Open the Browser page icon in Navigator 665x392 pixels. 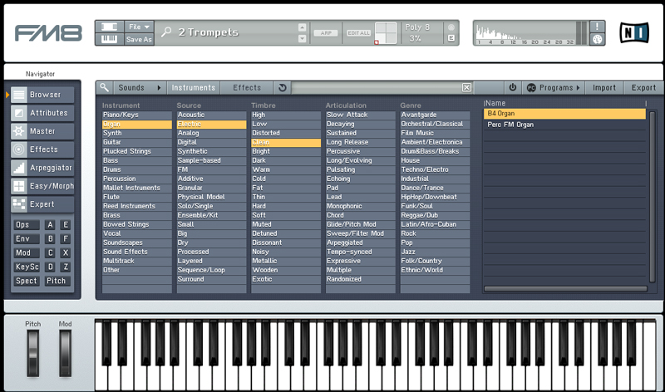coord(18,95)
